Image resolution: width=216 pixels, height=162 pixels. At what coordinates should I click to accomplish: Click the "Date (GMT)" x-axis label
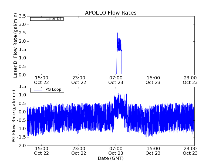[x=111, y=158]
